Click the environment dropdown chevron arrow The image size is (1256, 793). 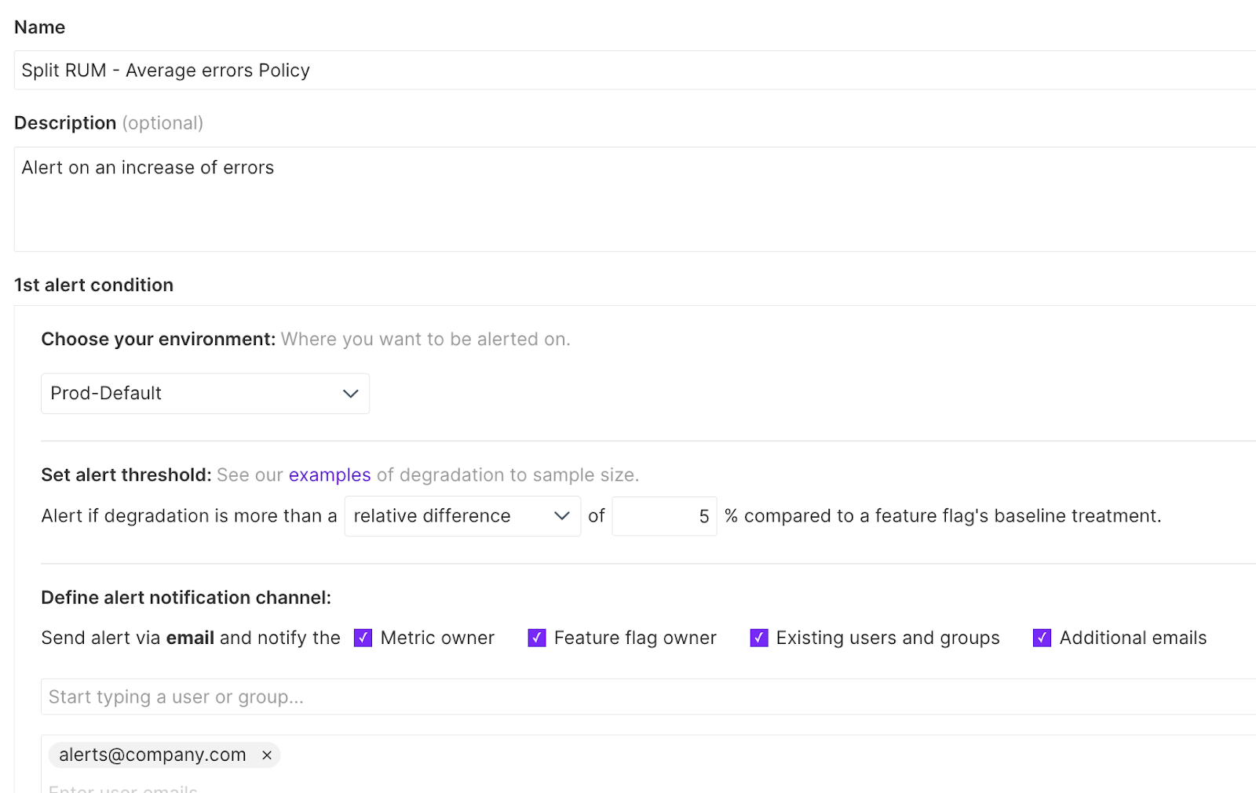[x=350, y=394]
